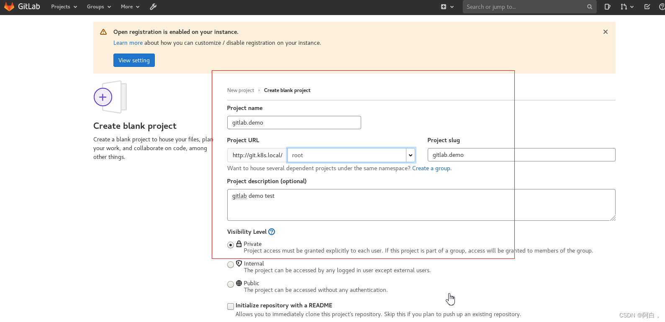Select the Internal visibility radio button
Image resolution: width=665 pixels, height=322 pixels.
231,265
